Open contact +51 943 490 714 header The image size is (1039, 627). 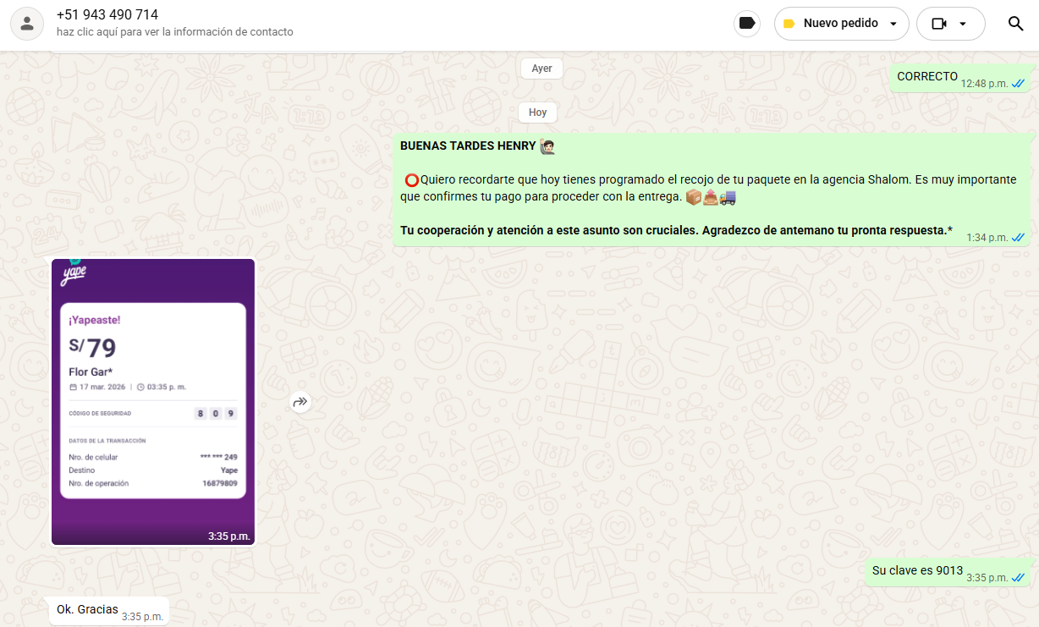coord(107,15)
